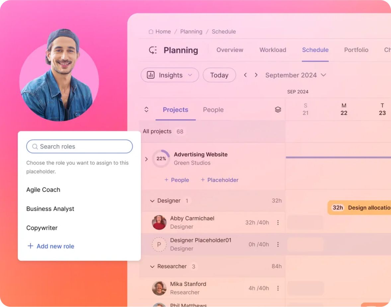Click the 4h /40h hours for Mika
The height and width of the screenshot is (307, 391).
[259, 288]
